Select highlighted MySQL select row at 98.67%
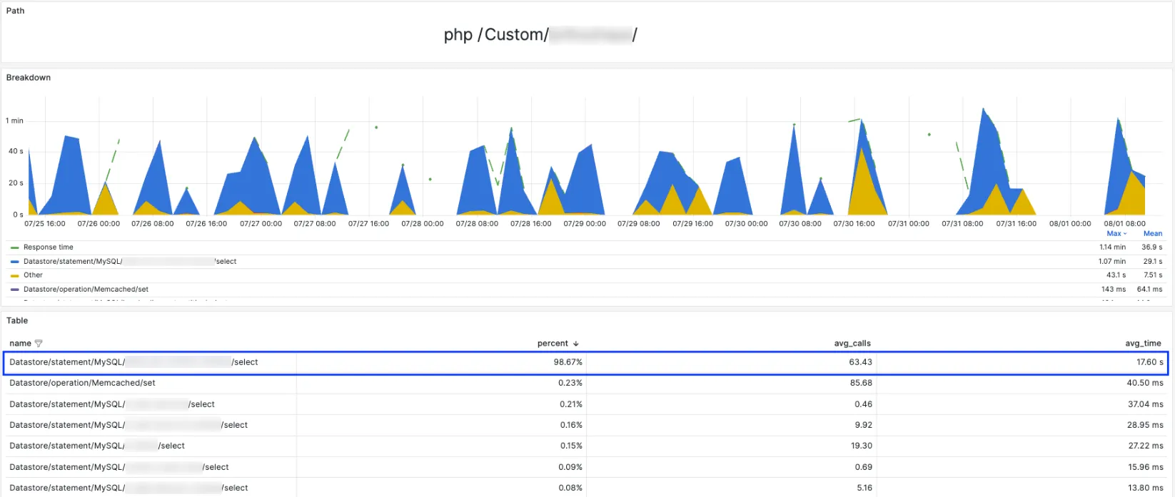The image size is (1175, 497). click(585, 362)
